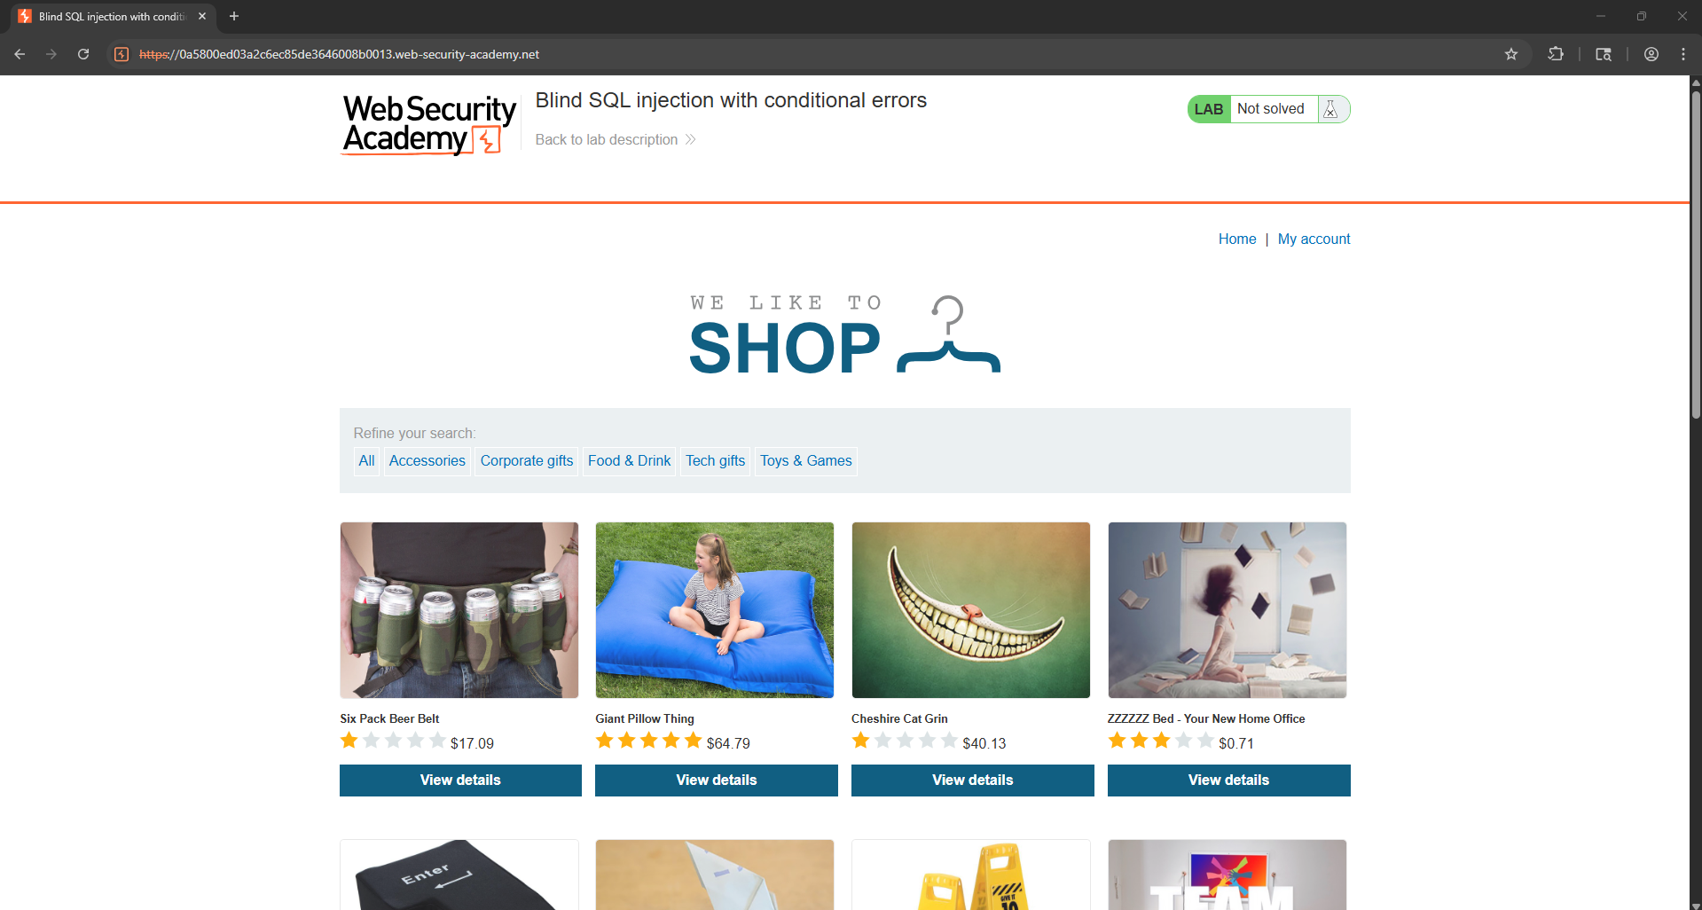Filter by Toys & Games
1702x910 pixels.
pos(805,461)
